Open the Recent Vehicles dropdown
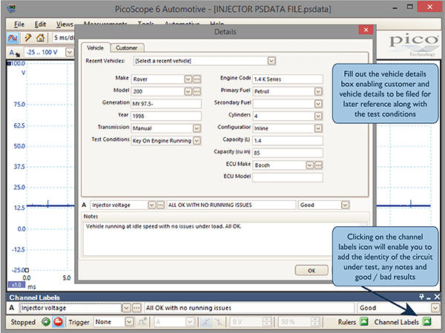 coord(271,61)
